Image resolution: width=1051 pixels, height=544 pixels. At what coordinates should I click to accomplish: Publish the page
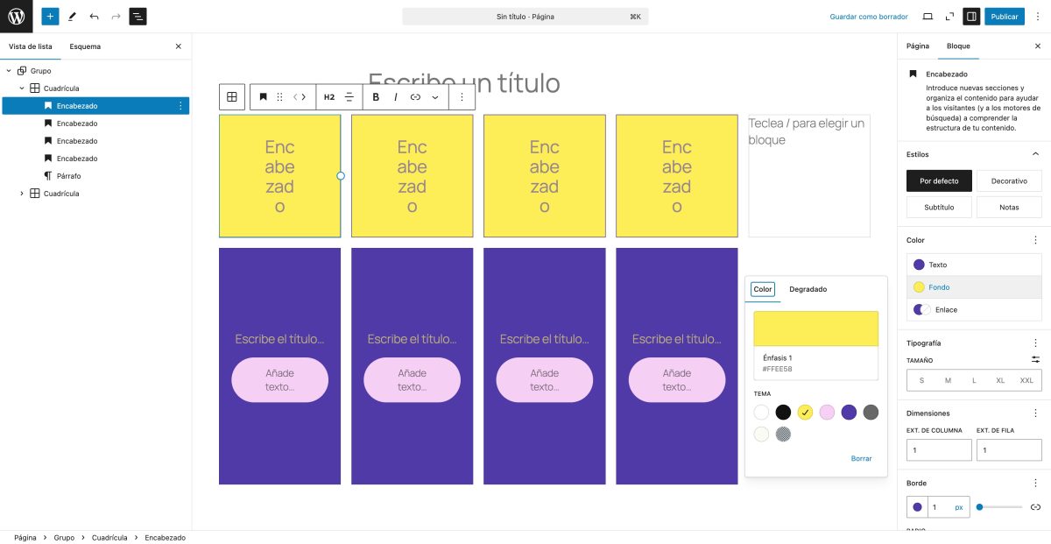1004,16
